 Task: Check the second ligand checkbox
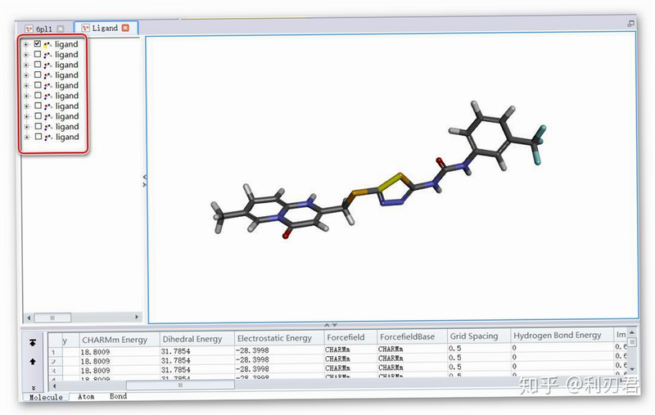[38, 54]
